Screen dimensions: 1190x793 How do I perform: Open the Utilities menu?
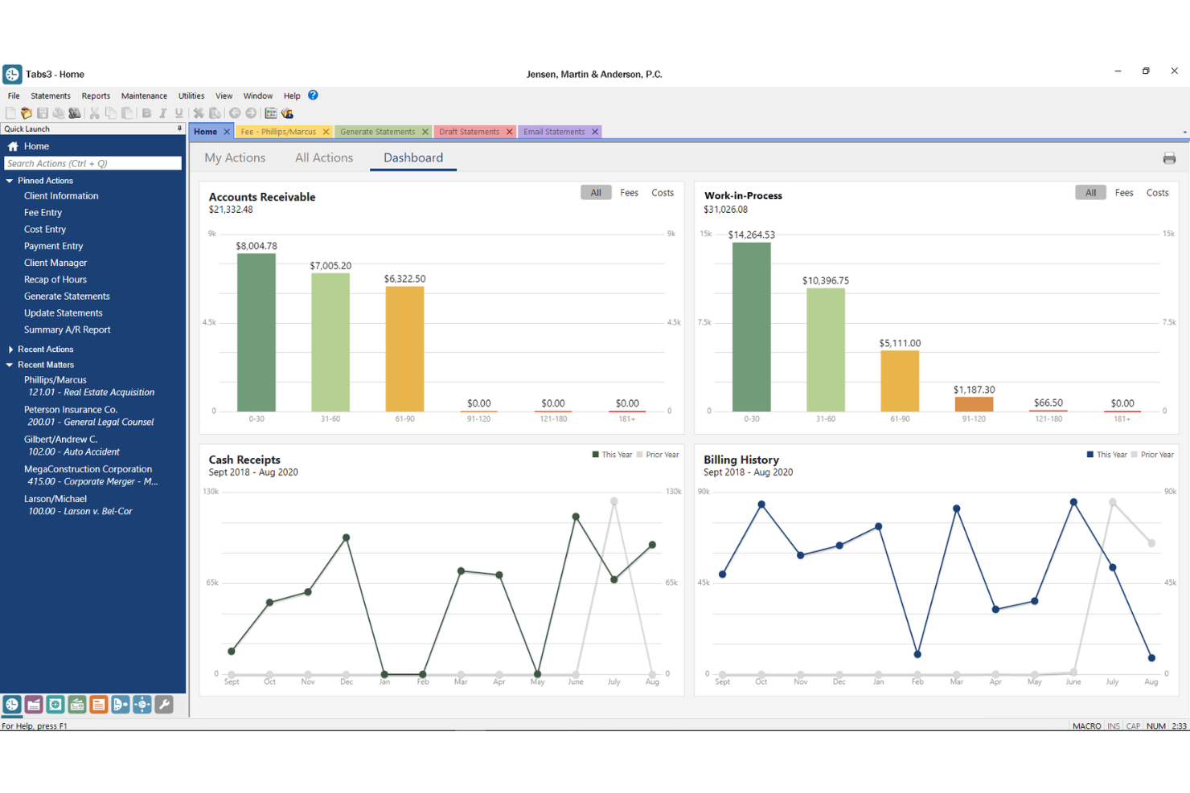coord(191,96)
